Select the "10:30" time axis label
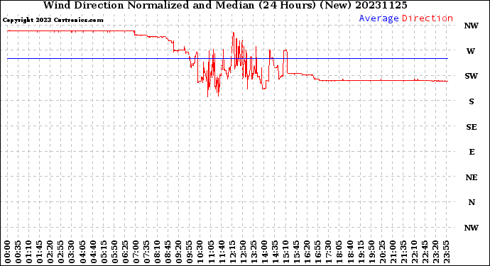 coord(200,252)
